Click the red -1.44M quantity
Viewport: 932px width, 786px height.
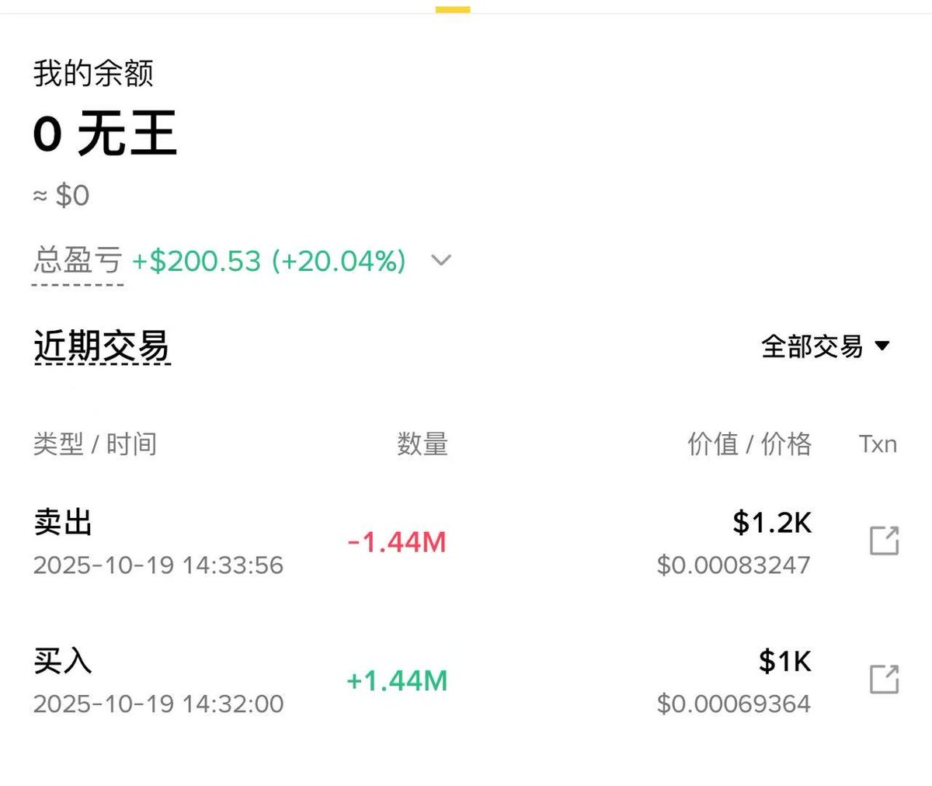coord(397,542)
